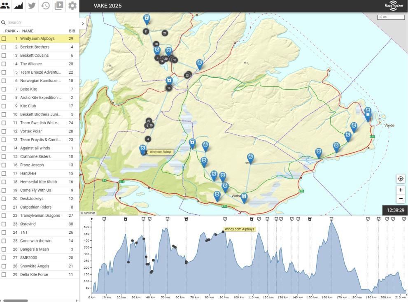Center map with locate target button
408x302 pixels.
[401, 179]
